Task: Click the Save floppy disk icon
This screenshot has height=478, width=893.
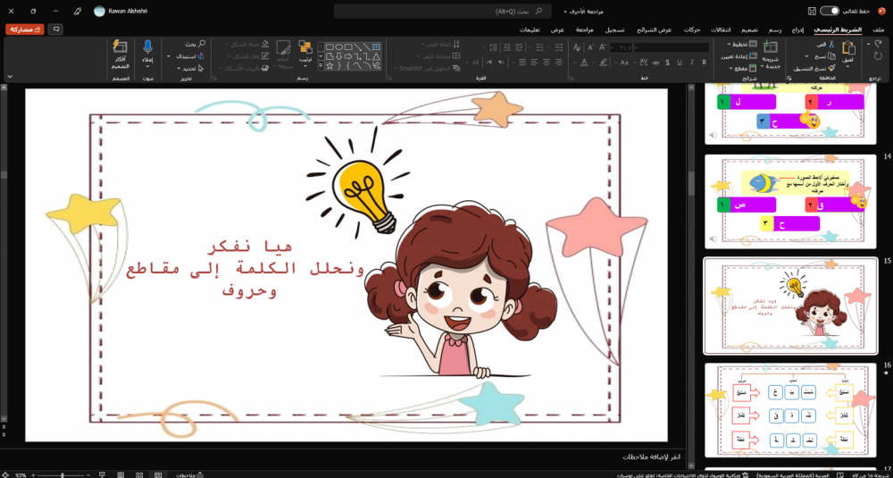Action: (812, 11)
